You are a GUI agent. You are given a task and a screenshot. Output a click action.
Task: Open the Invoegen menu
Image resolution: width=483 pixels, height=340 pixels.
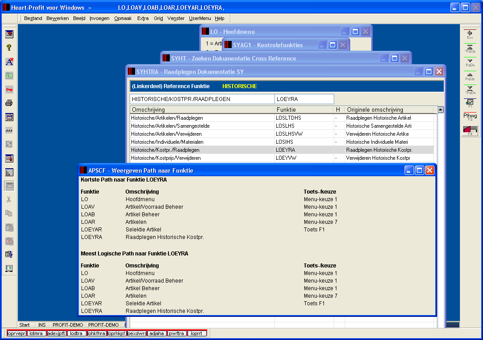[99, 18]
